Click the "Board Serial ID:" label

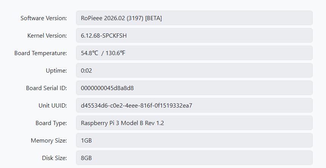click(46, 88)
